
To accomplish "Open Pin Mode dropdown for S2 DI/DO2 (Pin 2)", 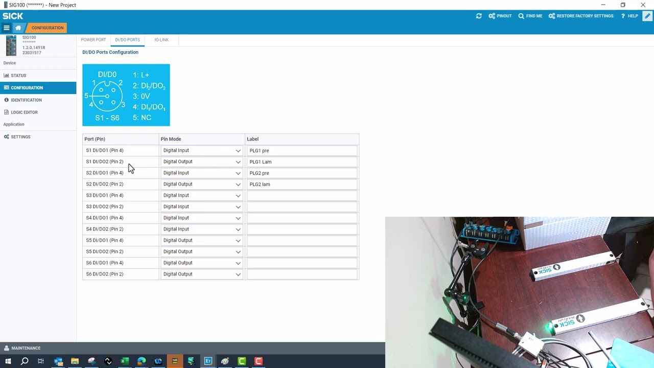I will click(201, 184).
